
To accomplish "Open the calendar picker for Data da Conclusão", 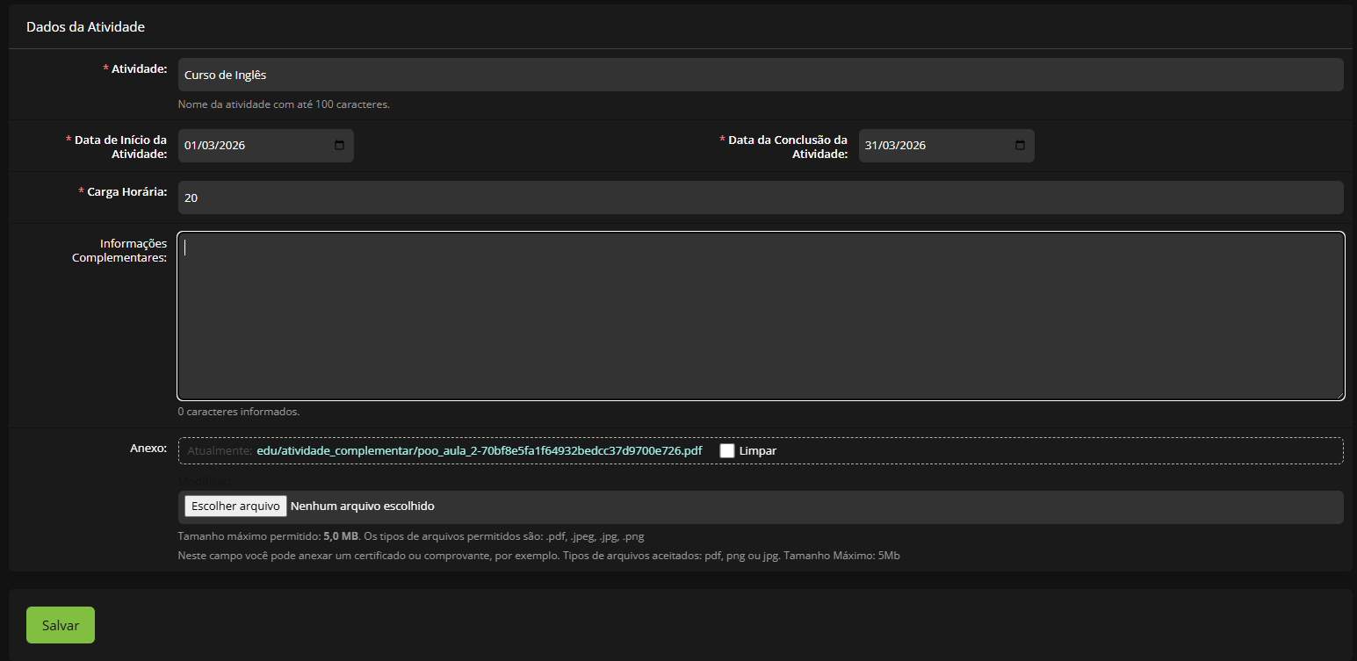I will click(1020, 146).
